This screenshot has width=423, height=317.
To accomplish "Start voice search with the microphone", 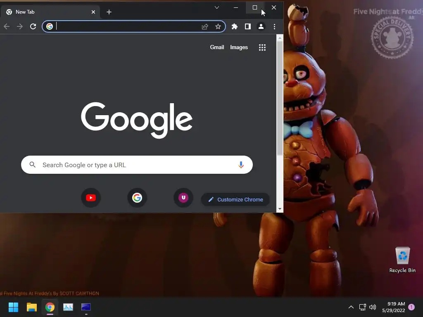I will point(241,165).
